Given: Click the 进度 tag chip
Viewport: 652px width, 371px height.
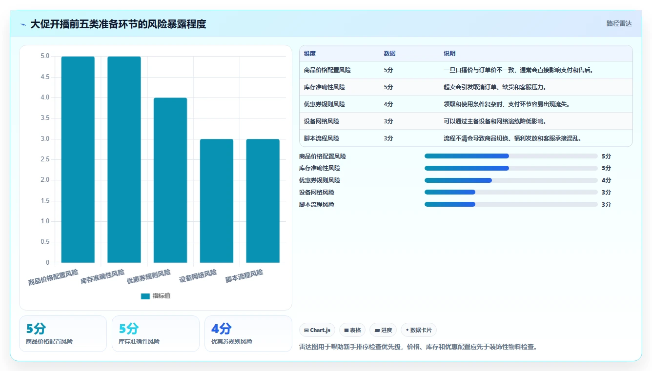Looking at the screenshot, I should tap(383, 330).
